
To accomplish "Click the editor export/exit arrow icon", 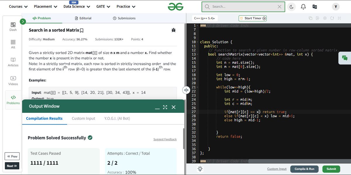I will point(318,18).
